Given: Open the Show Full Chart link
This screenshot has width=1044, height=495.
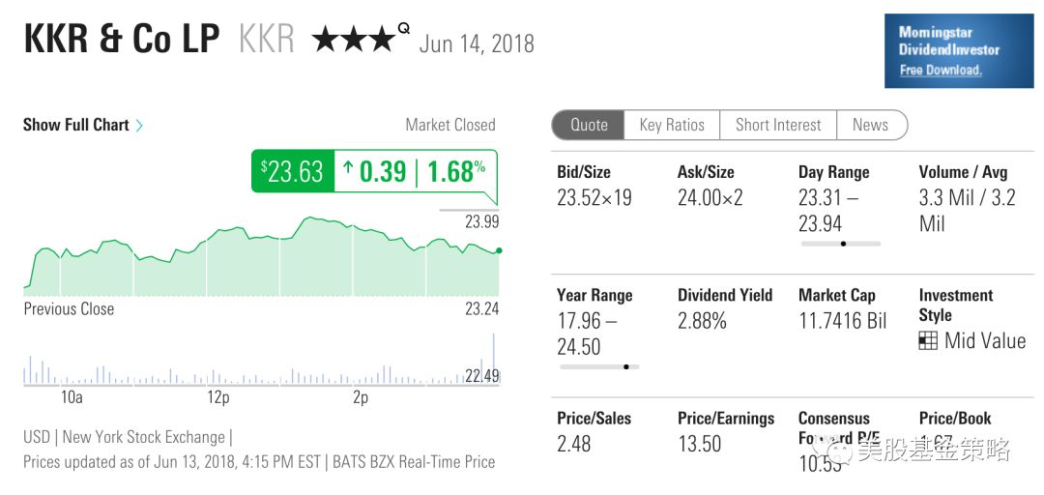Looking at the screenshot, I should [x=76, y=125].
